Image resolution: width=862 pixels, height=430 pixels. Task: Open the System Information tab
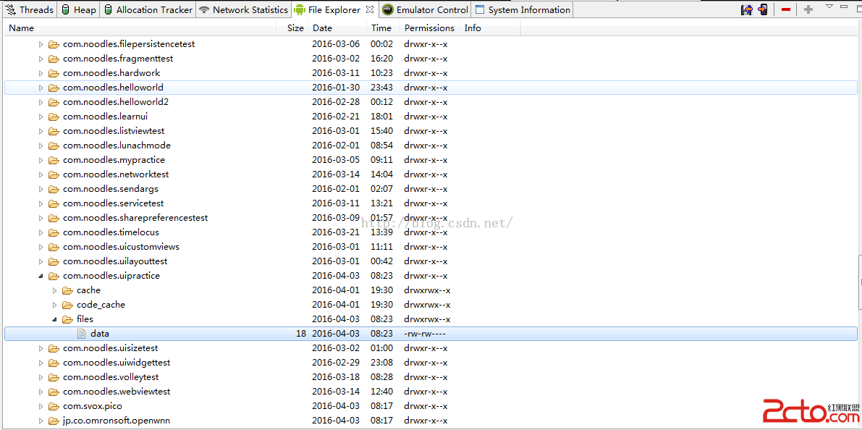[523, 10]
